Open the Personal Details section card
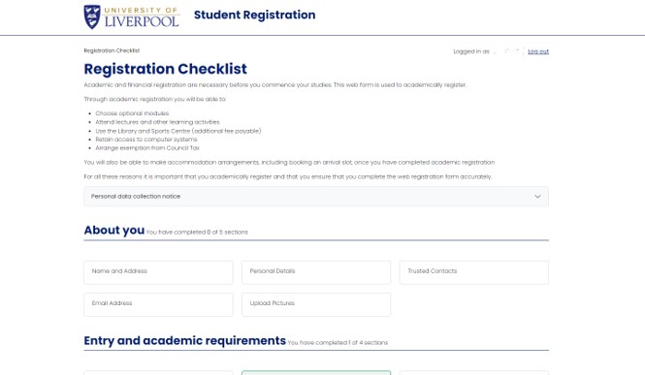This screenshot has width=645, height=375. [316, 272]
